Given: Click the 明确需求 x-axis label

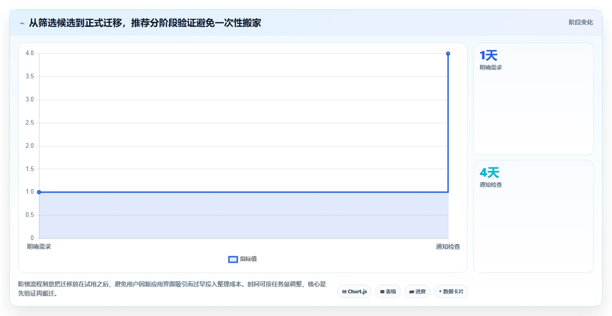Looking at the screenshot, I should coord(39,246).
